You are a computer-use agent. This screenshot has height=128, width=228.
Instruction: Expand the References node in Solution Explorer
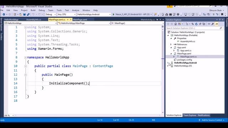click(x=171, y=44)
